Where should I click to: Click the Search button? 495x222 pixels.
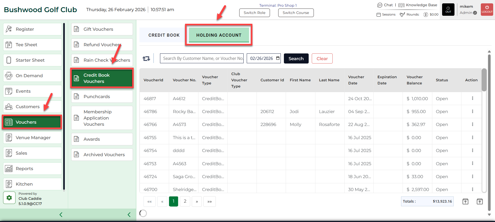click(296, 59)
